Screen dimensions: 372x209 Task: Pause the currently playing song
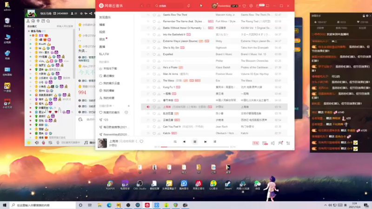click(x=195, y=142)
